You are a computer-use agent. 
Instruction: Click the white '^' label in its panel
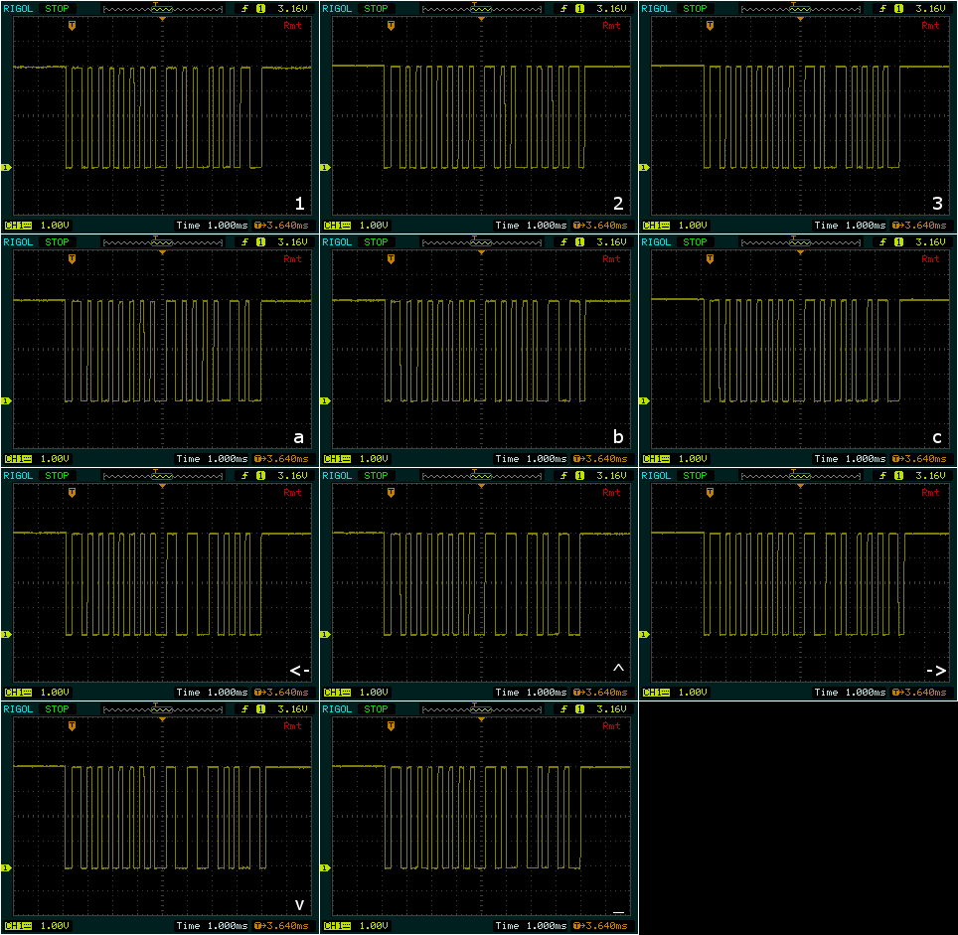pos(618,668)
